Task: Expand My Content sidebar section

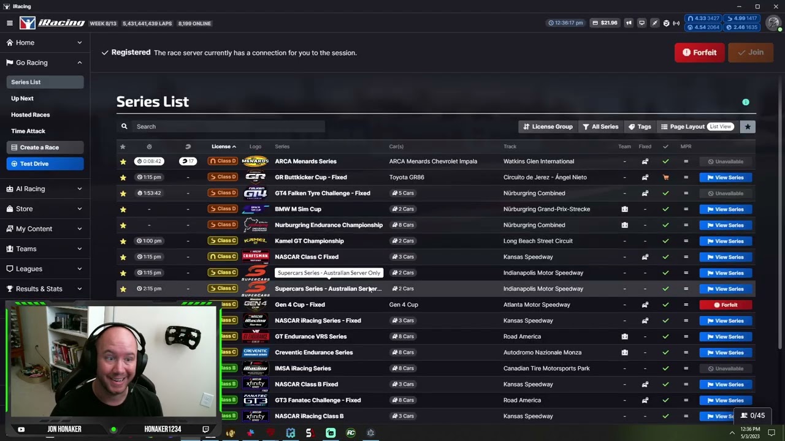Action: pyautogui.click(x=45, y=228)
